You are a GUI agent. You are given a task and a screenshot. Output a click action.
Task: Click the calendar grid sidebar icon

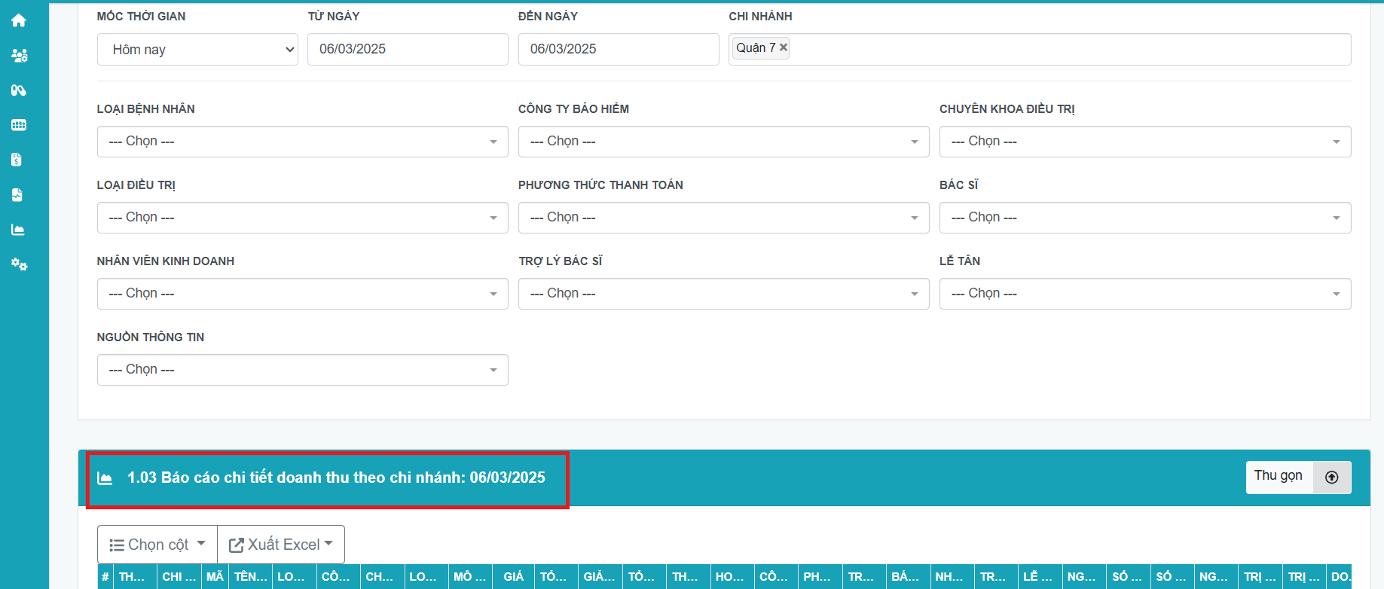(x=19, y=125)
